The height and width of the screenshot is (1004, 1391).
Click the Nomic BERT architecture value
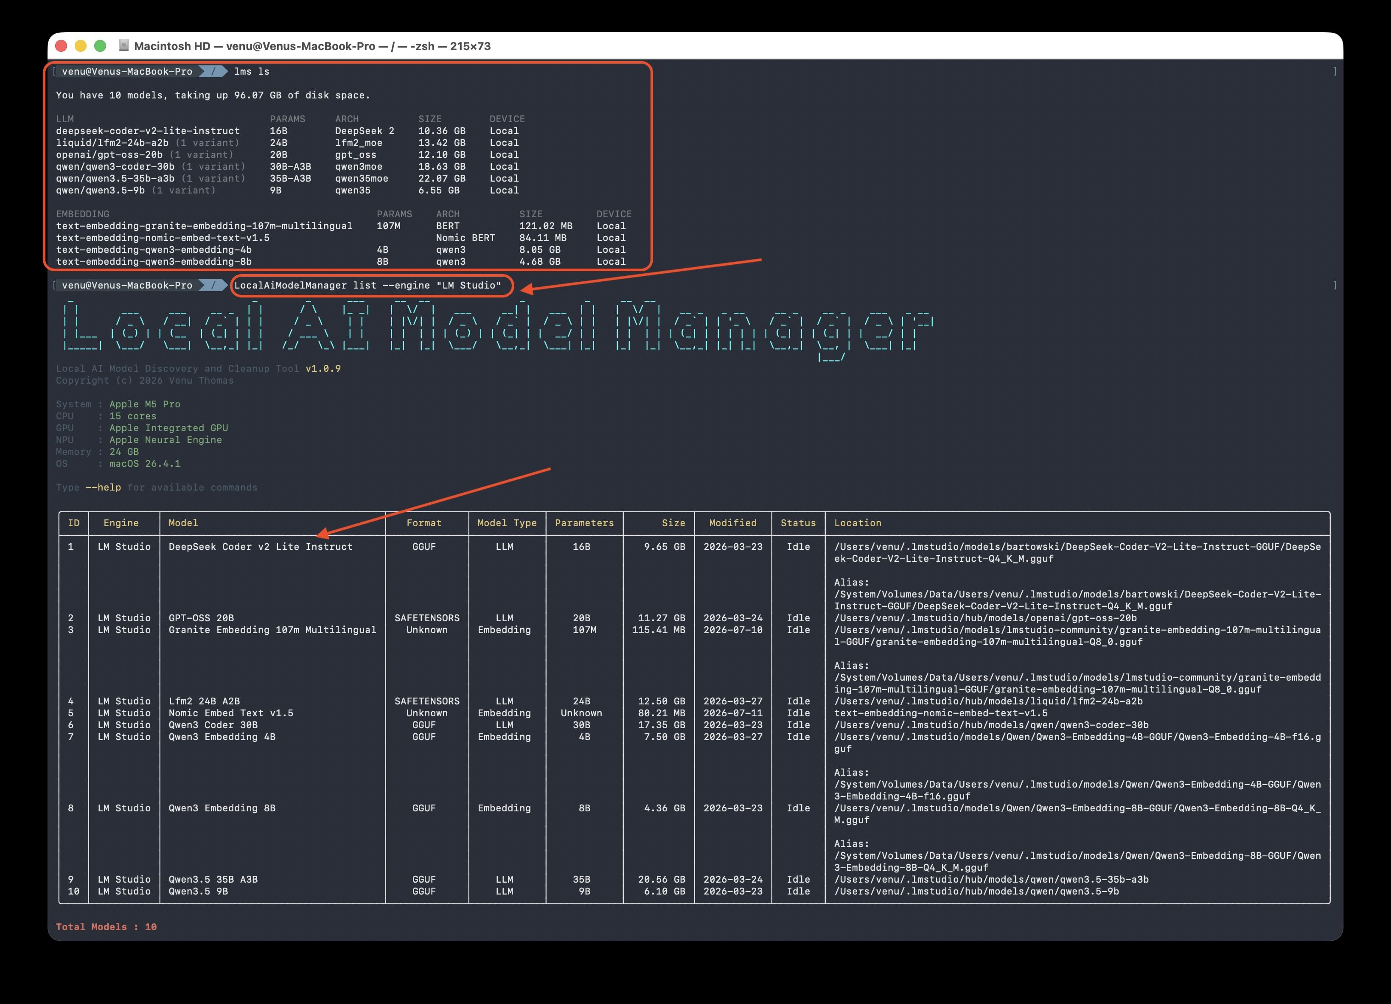[466, 238]
